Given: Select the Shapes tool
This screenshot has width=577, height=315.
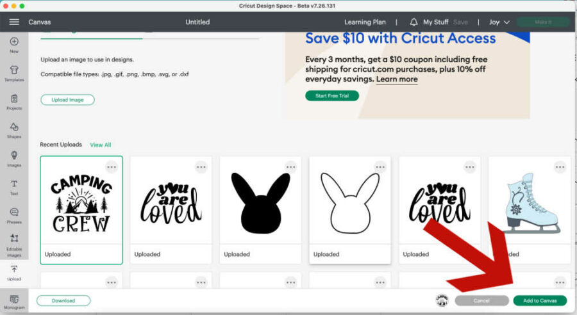Looking at the screenshot, I should [14, 130].
